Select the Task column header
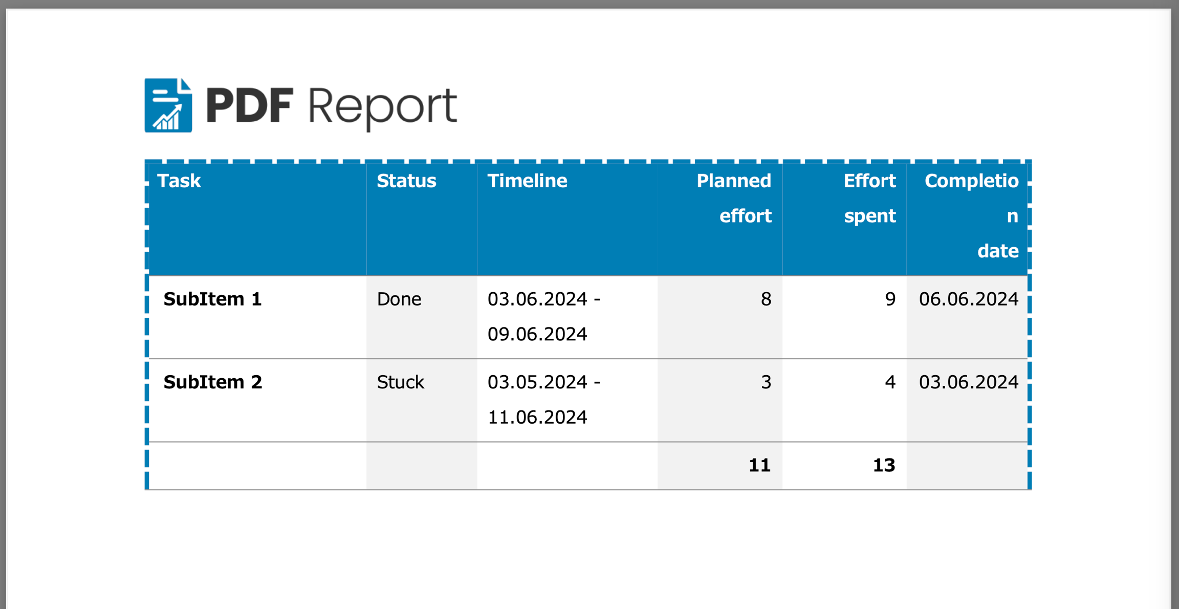The height and width of the screenshot is (609, 1179). click(179, 181)
